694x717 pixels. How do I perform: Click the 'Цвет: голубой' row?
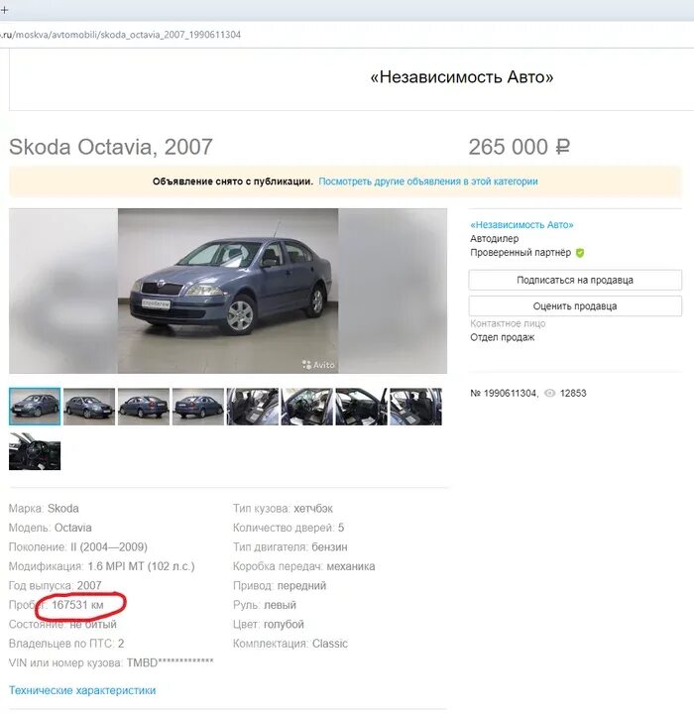[268, 624]
